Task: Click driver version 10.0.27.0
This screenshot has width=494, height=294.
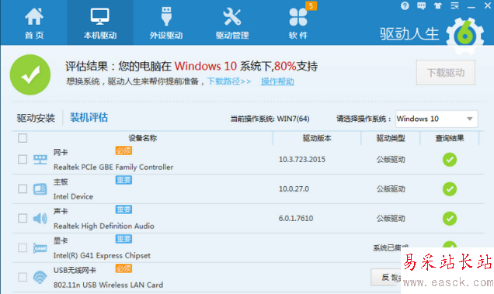Action: click(294, 189)
